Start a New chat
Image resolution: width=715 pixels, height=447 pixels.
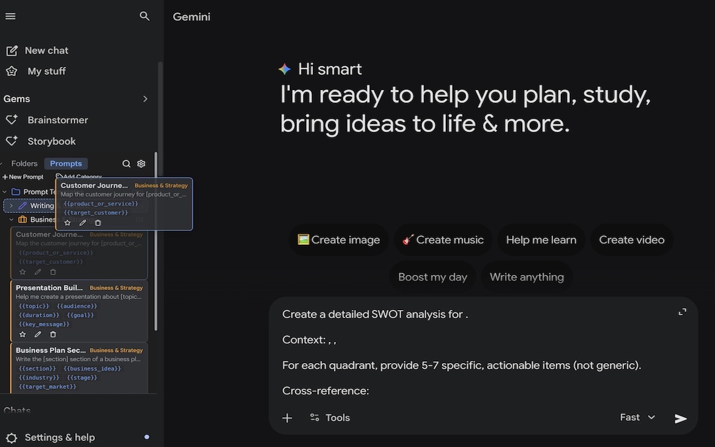(37, 50)
